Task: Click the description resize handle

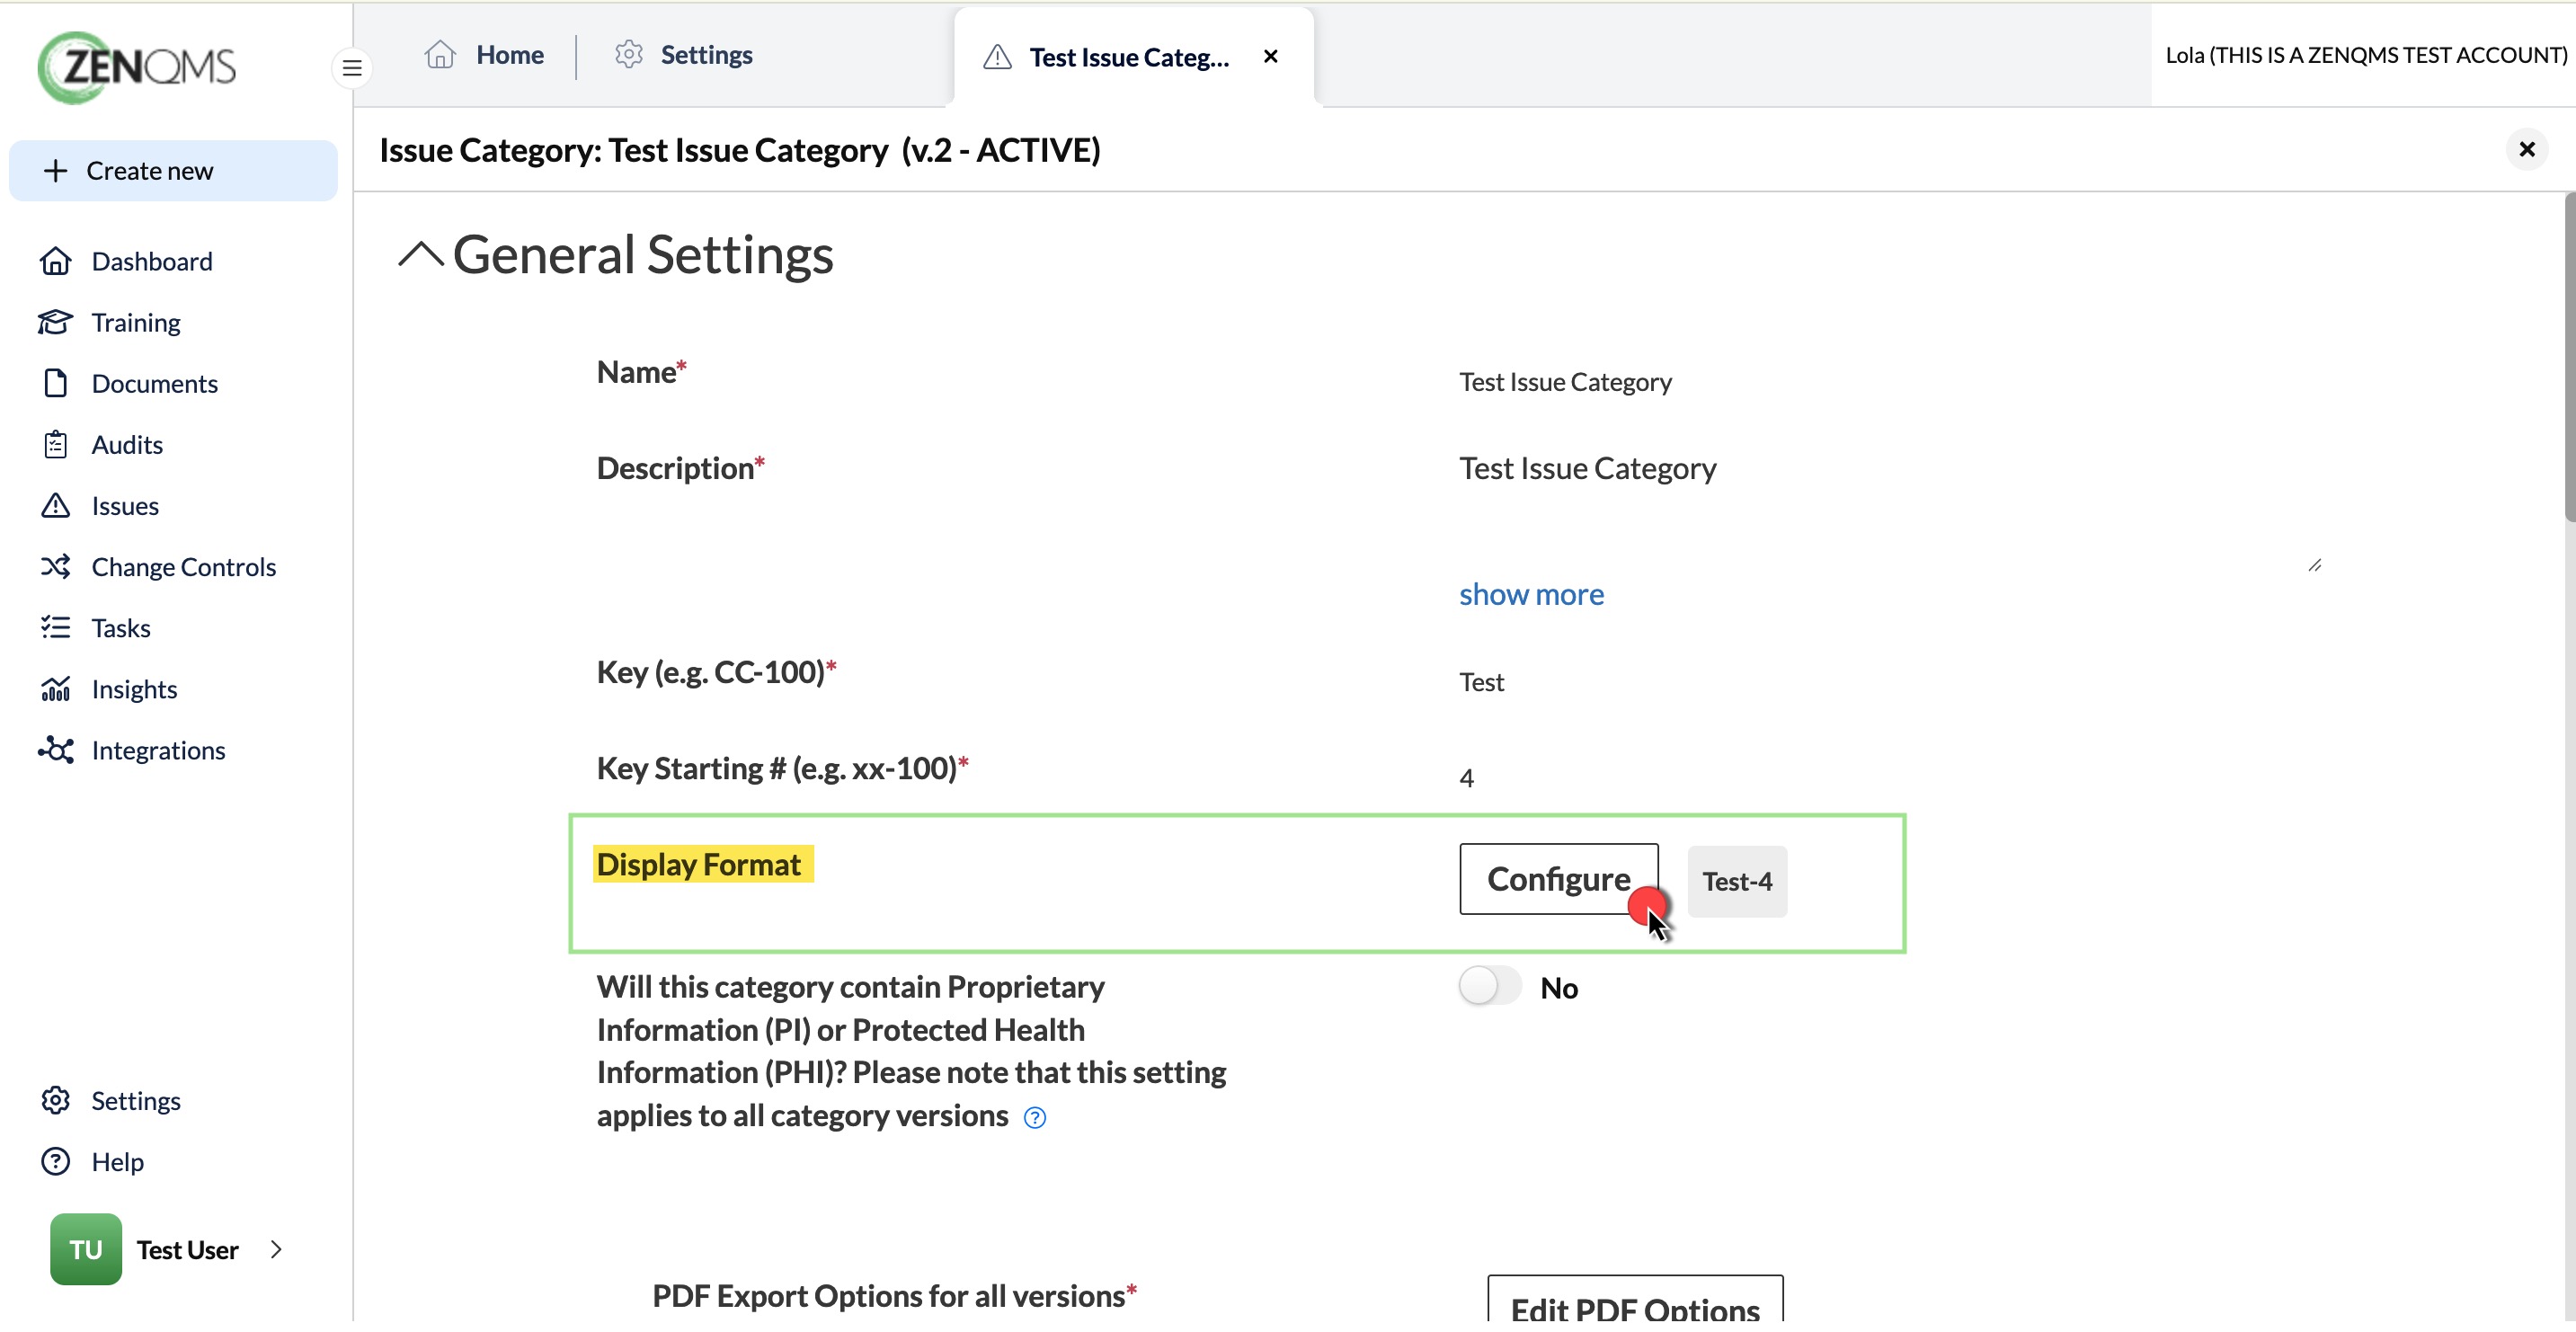Action: point(2315,566)
